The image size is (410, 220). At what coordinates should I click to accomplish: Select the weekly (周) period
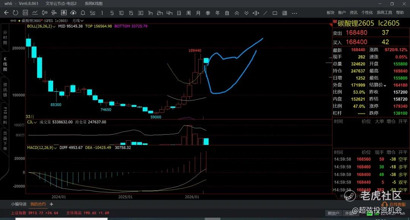point(189,13)
